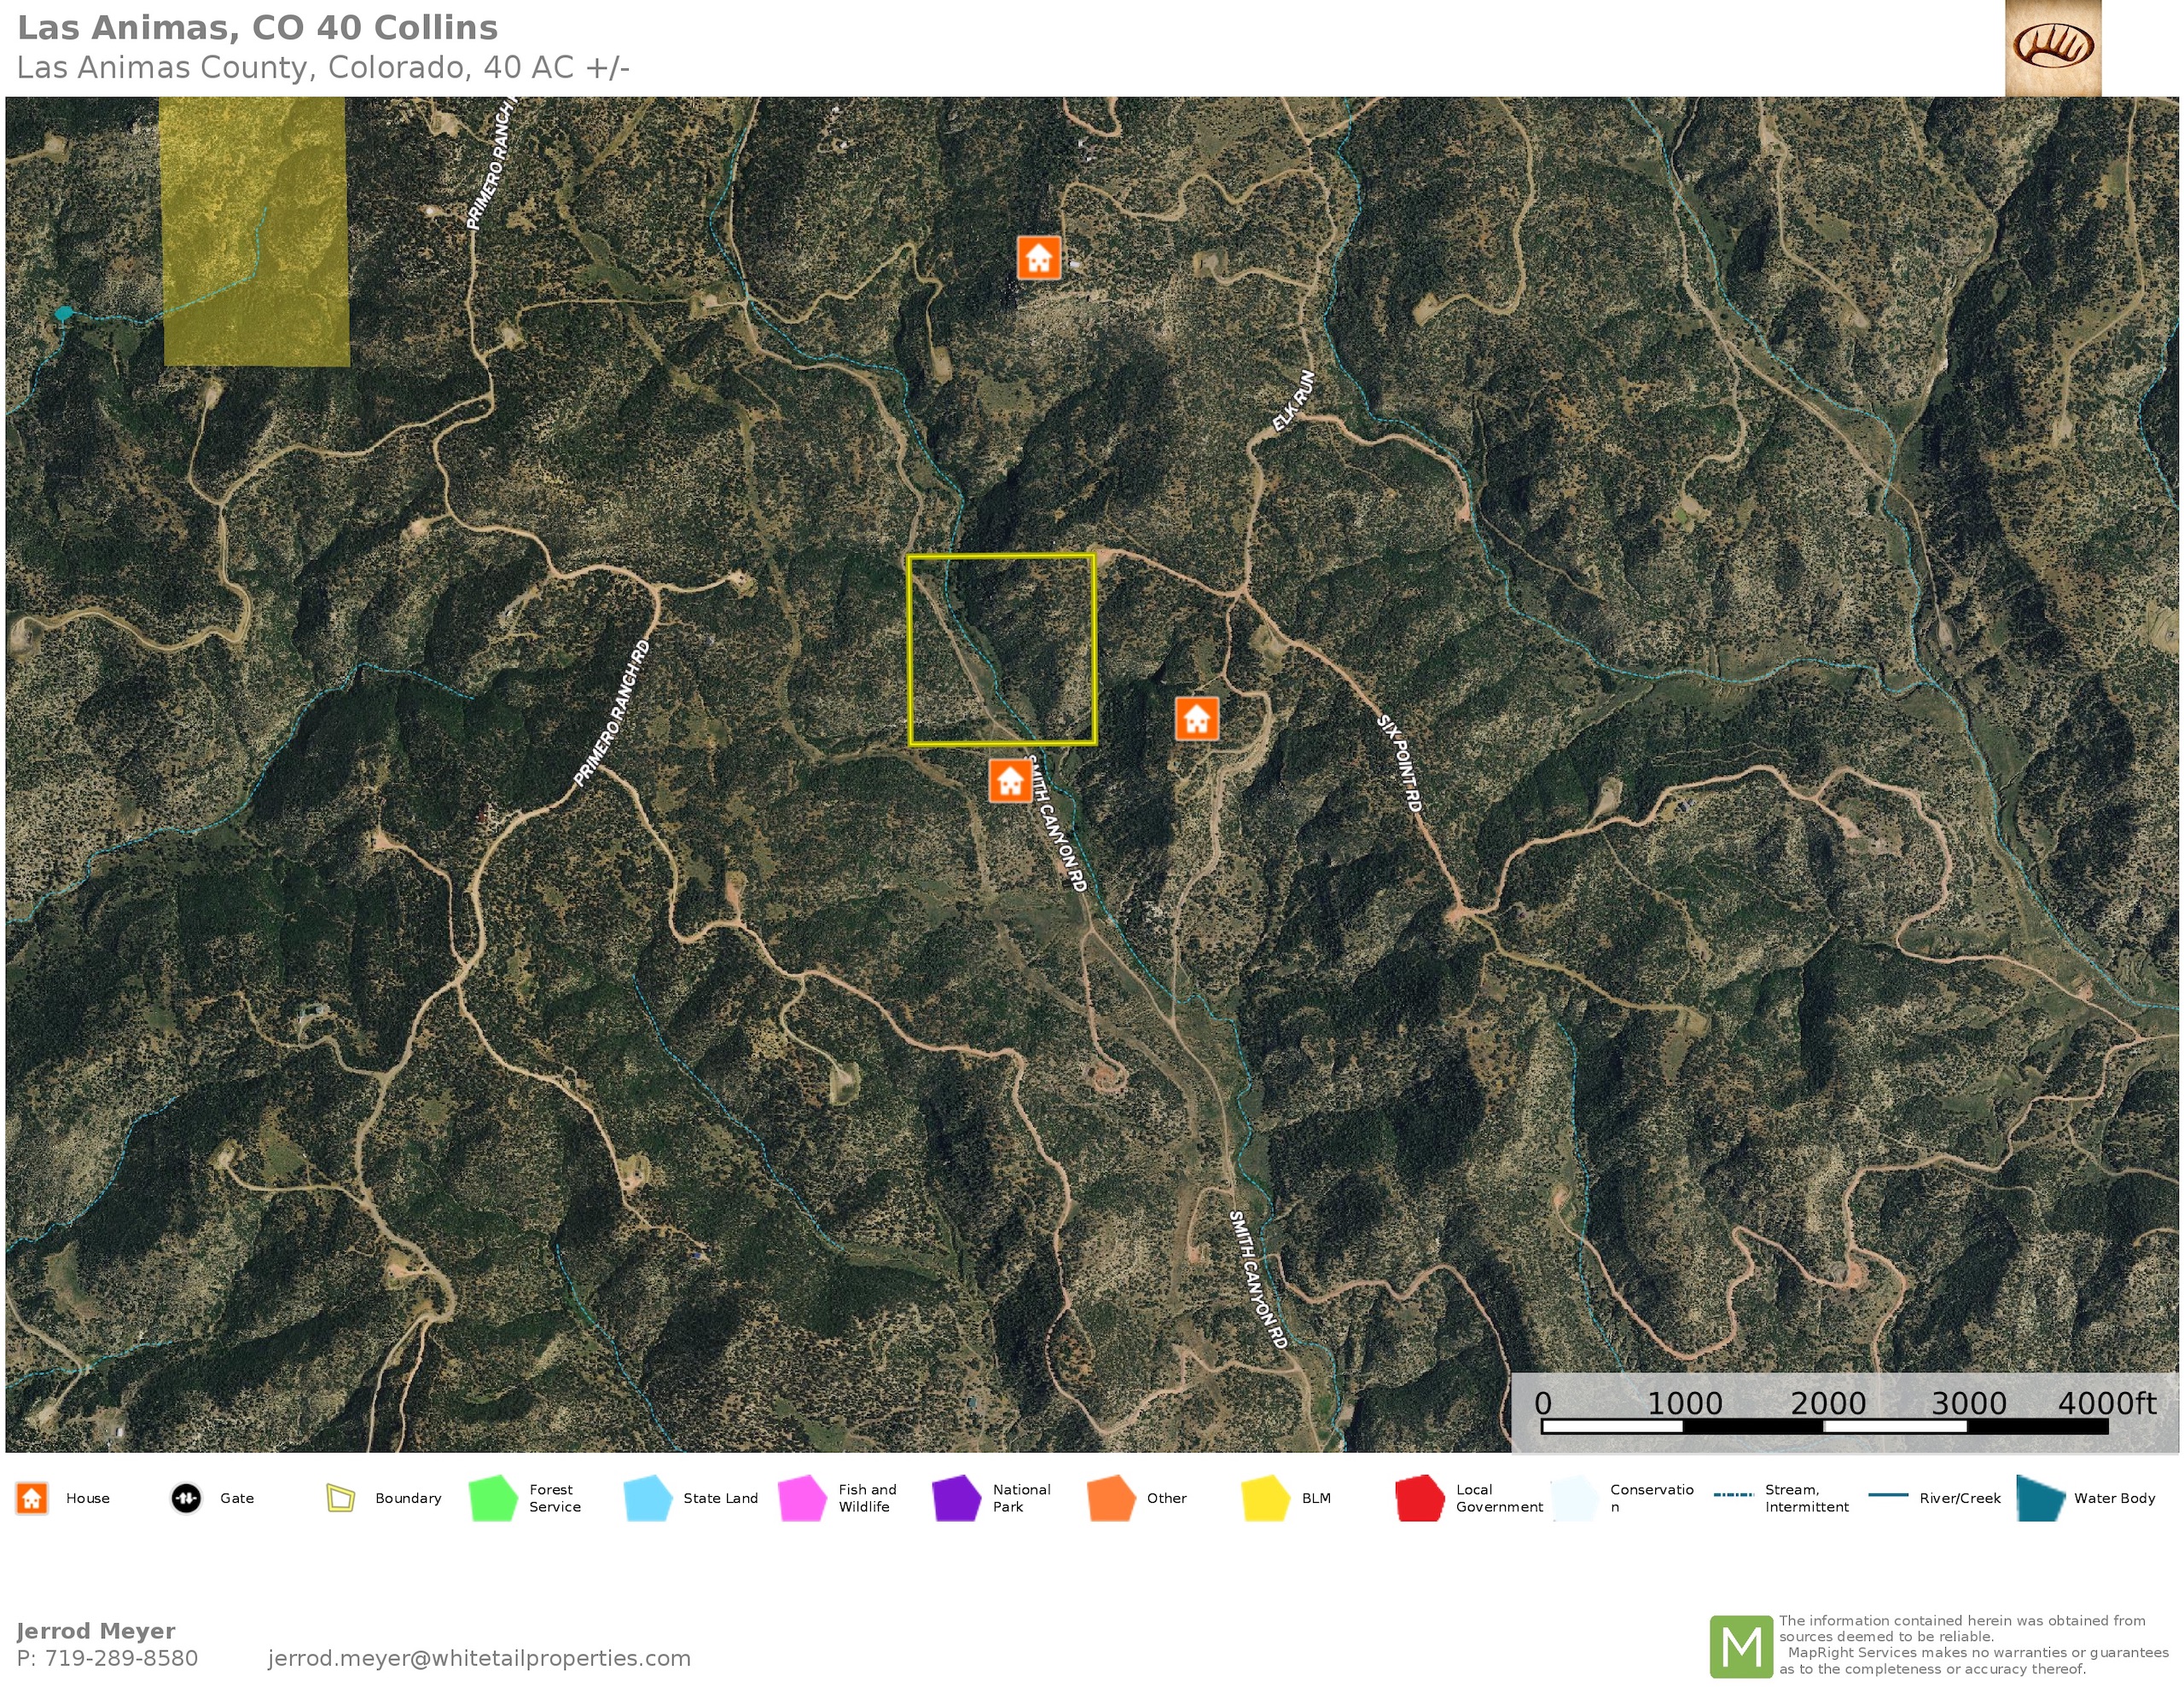Viewport: 2184px width, 1687px height.
Task: Click the BLM yellow legend swatch
Action: (1265, 1498)
